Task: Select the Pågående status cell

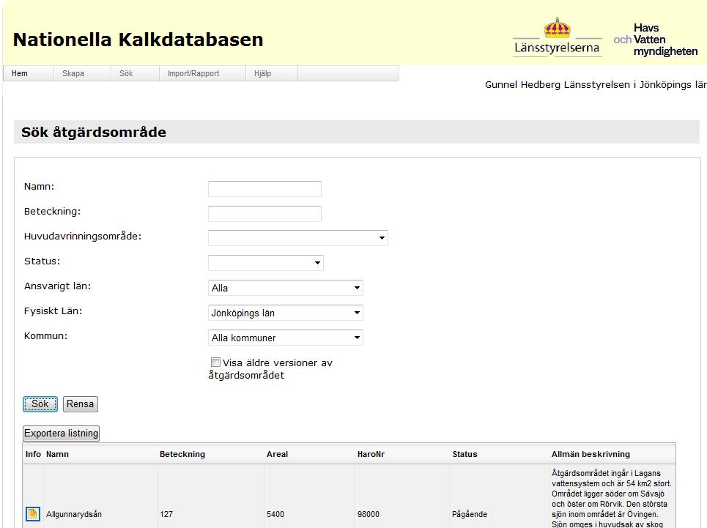Action: 470,514
